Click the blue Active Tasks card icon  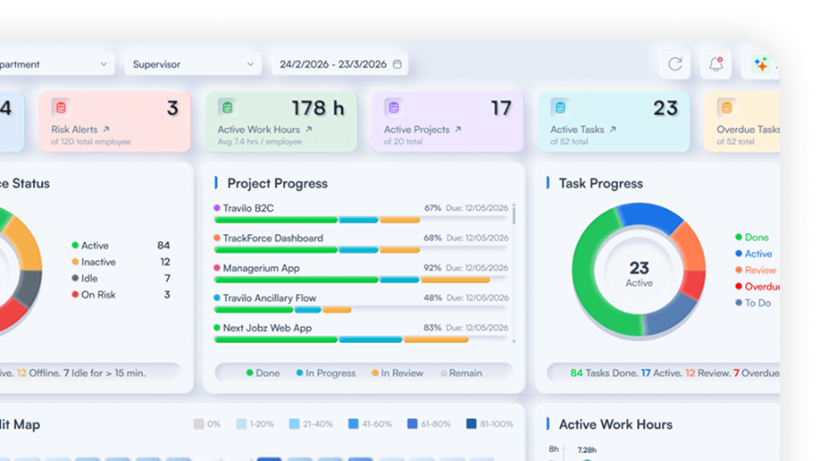(x=560, y=107)
